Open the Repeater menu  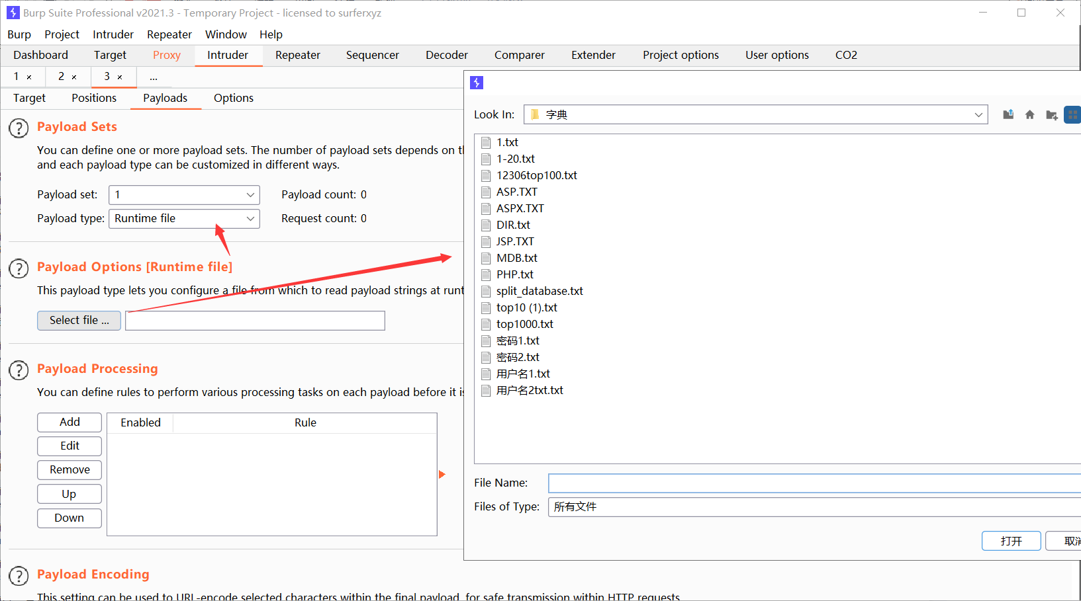[x=169, y=34]
